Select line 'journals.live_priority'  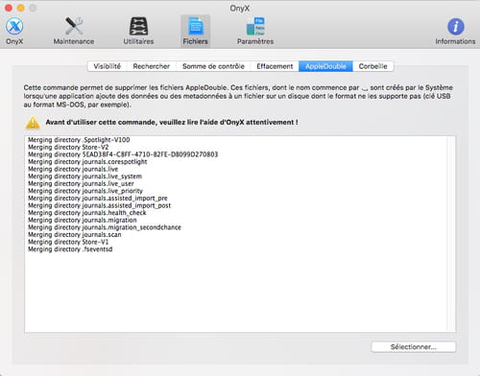tap(85, 191)
